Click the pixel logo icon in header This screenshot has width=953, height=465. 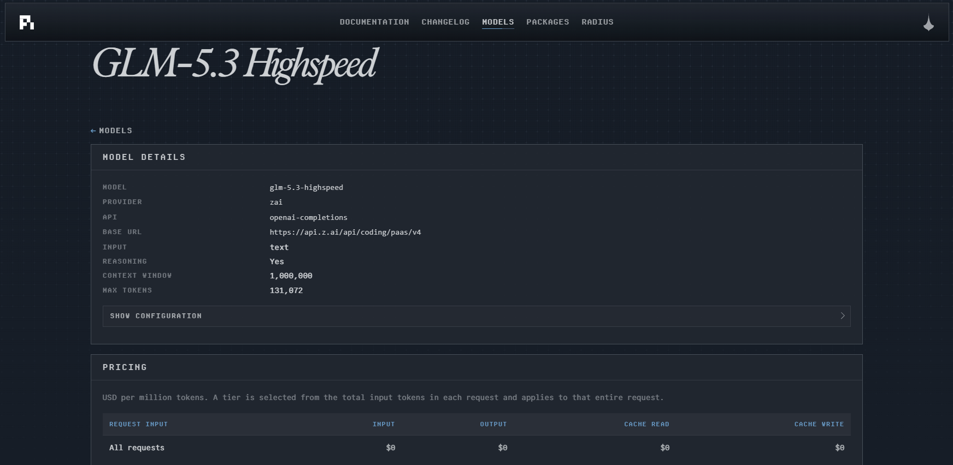point(27,22)
